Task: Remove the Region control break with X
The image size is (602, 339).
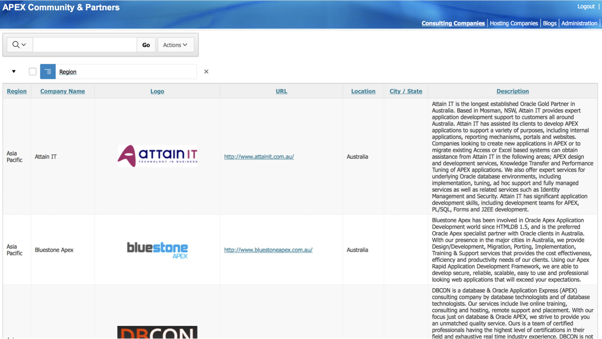Action: click(x=206, y=72)
